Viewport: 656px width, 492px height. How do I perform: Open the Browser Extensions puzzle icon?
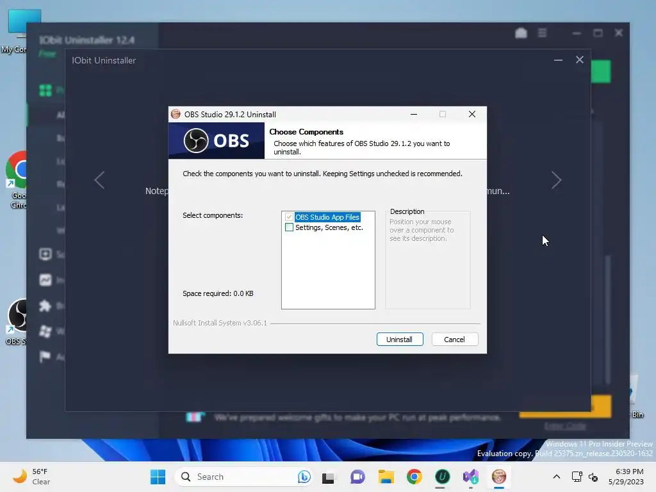(x=45, y=306)
